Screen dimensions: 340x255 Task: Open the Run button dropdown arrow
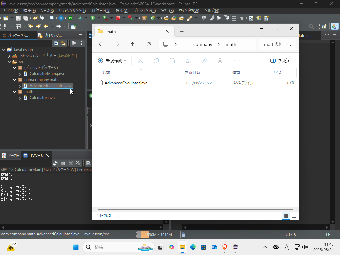[x=99, y=18]
